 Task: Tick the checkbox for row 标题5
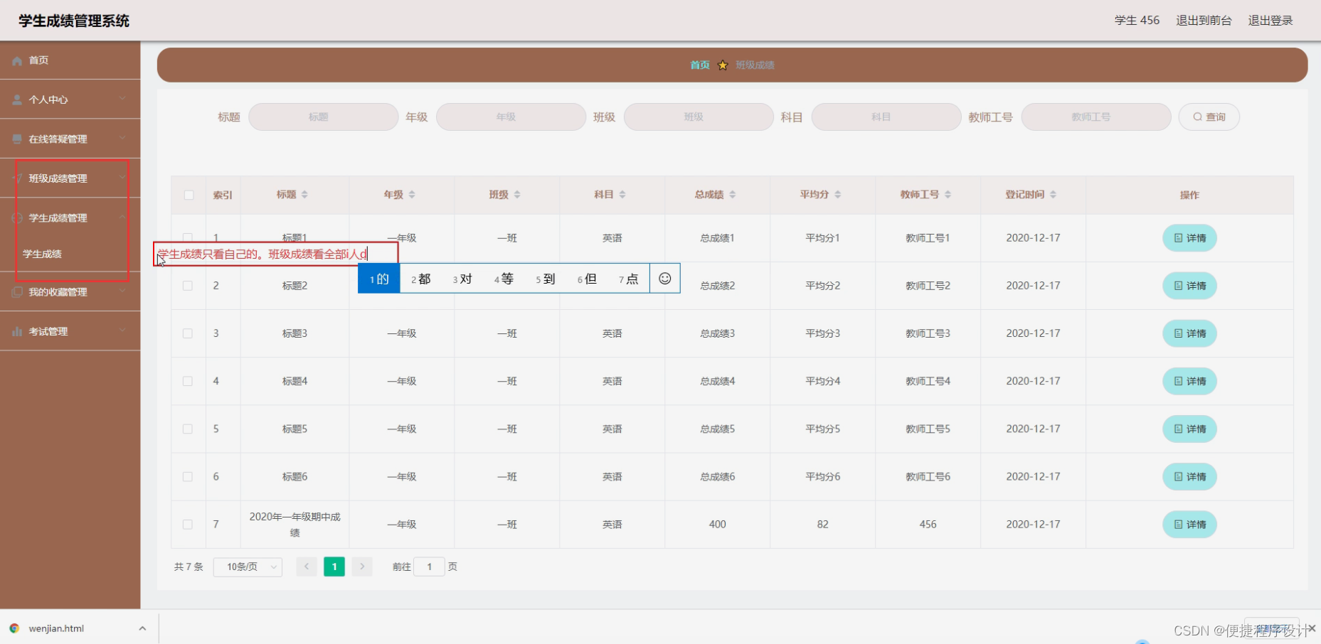(x=188, y=429)
